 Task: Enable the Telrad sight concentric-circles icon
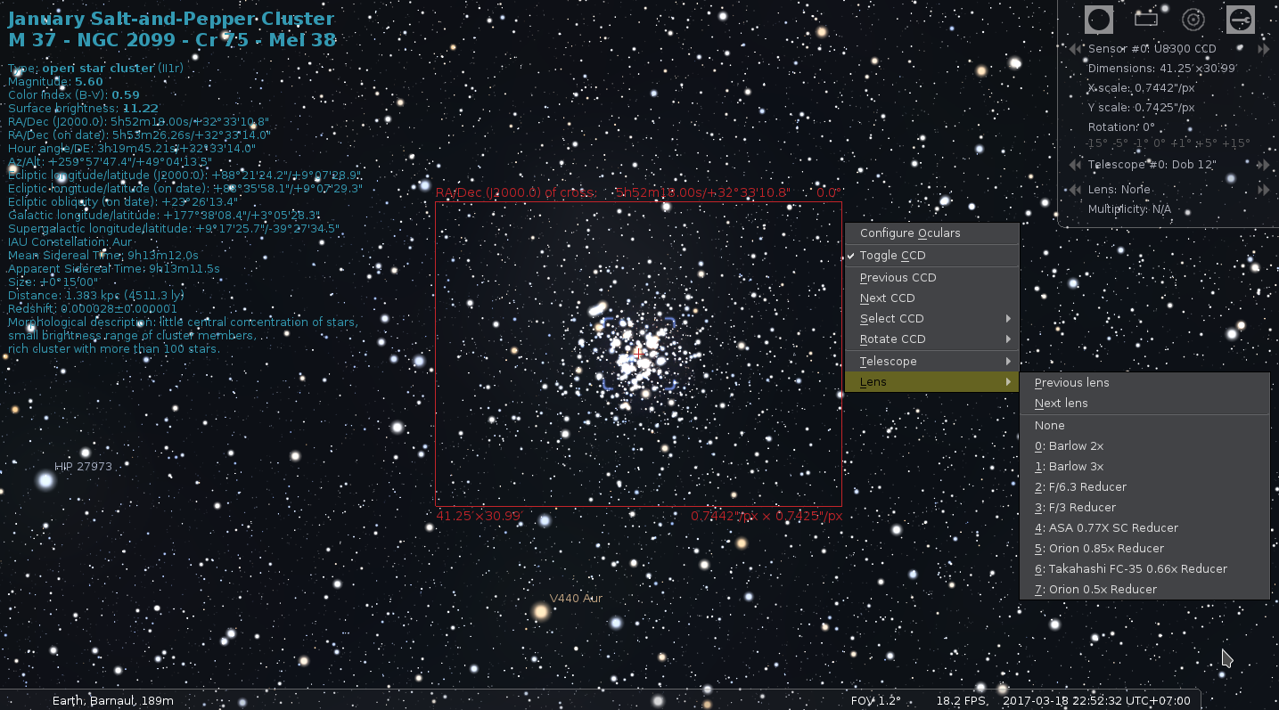tap(1193, 19)
